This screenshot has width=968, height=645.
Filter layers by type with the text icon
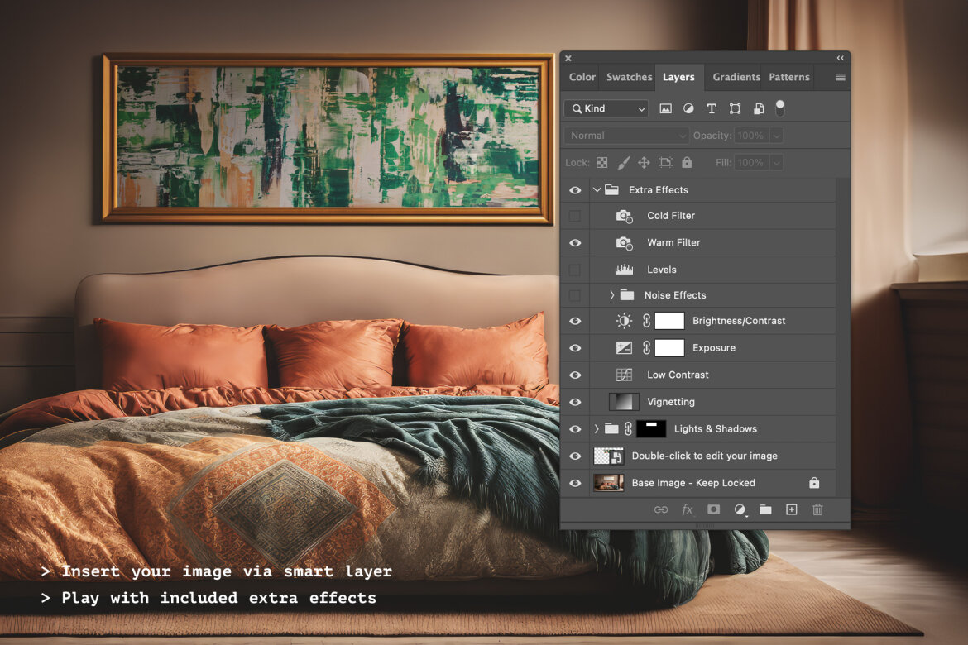[711, 107]
